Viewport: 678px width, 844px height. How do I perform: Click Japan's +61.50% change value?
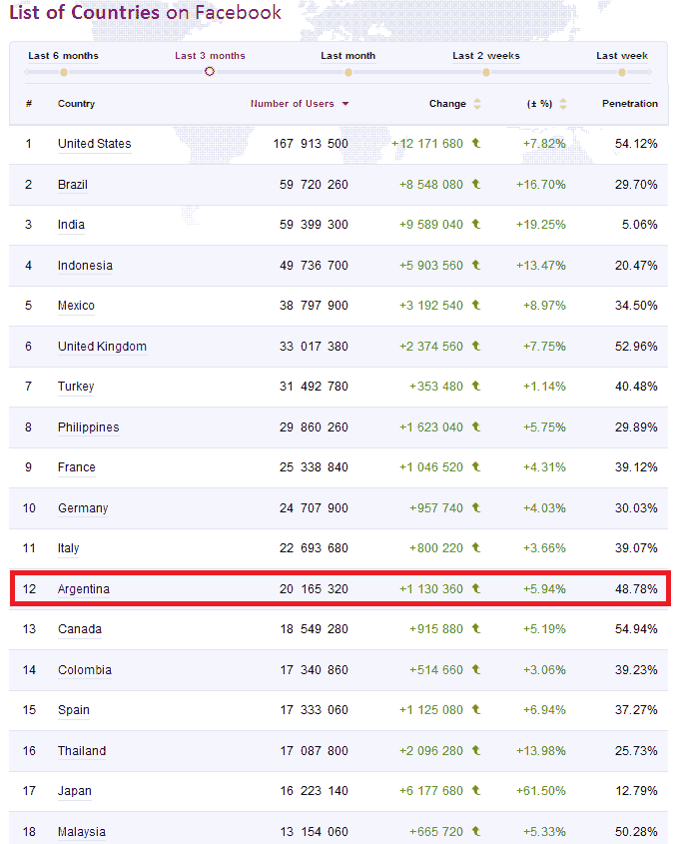tap(541, 791)
